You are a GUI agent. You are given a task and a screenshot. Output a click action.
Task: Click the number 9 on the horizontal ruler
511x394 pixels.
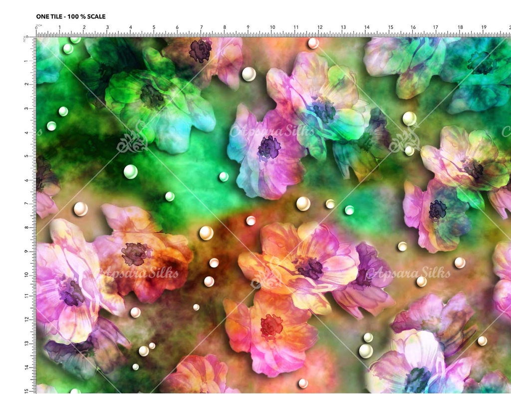[248, 27]
